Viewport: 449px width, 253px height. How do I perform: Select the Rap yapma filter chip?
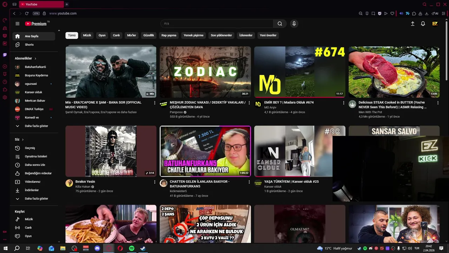coord(169,35)
